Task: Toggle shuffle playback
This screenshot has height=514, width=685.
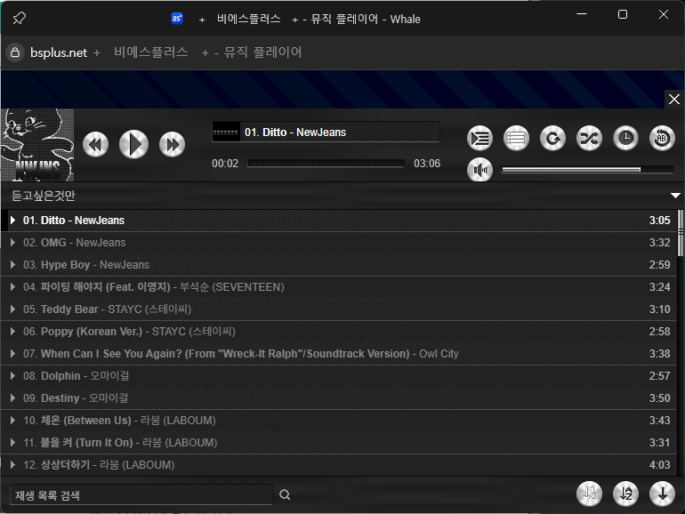Action: (x=589, y=139)
